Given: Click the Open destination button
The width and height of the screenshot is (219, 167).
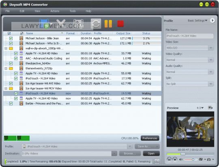Looking at the screenshot, I should point(151,154).
